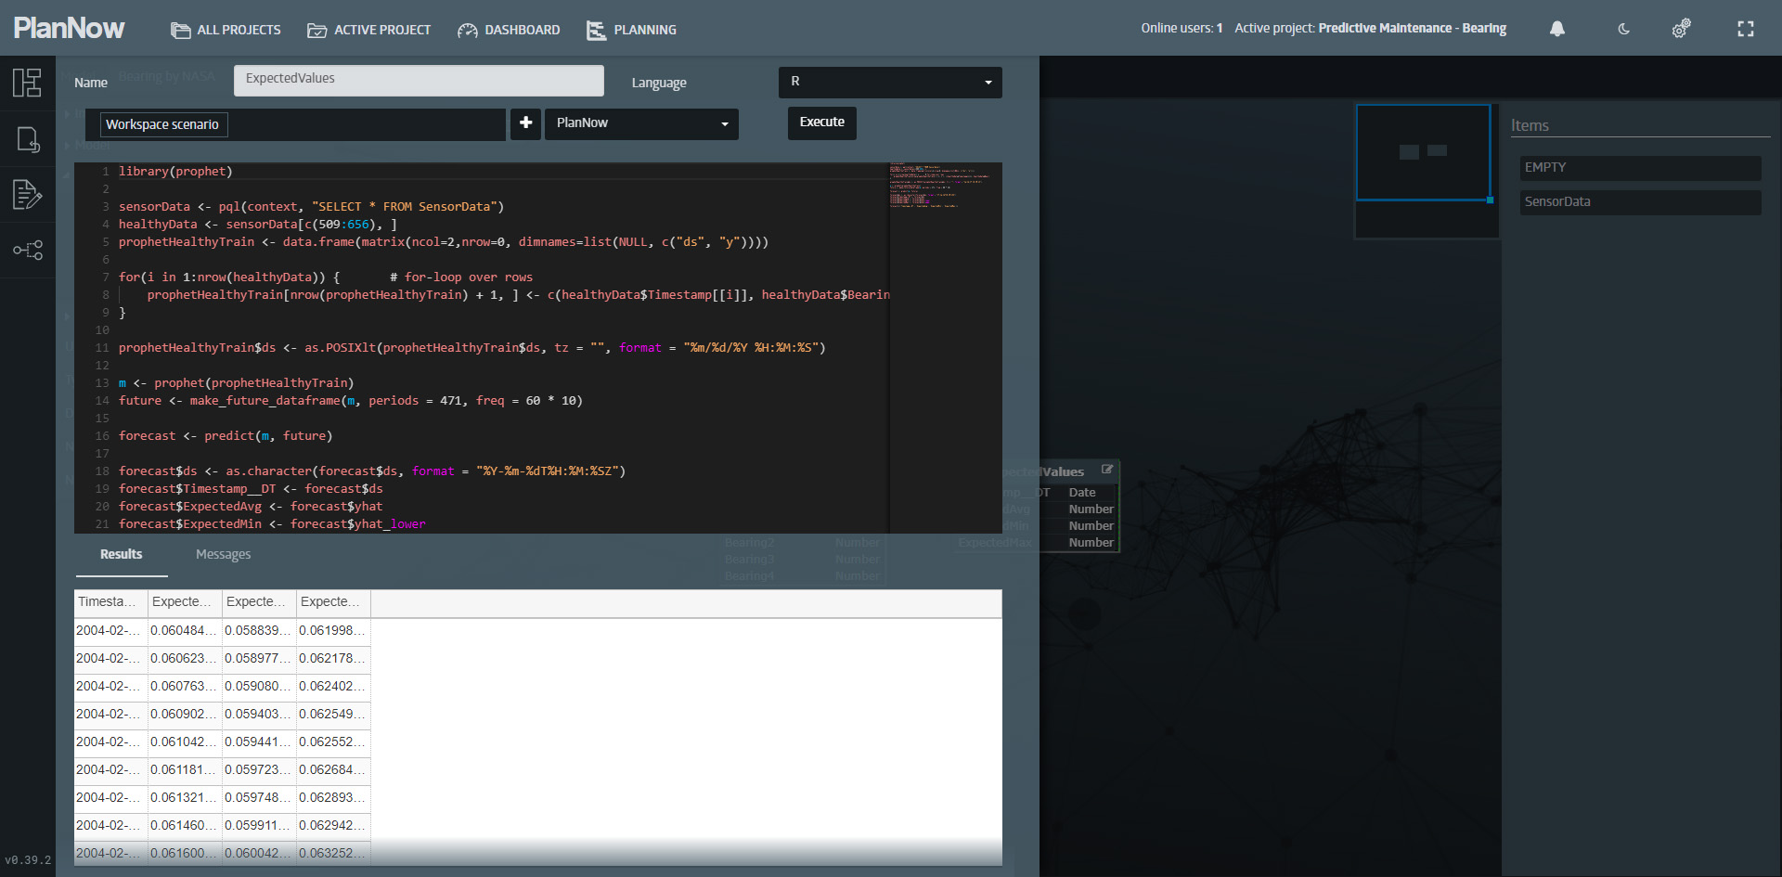The image size is (1782, 877).
Task: Open the layout panel sidebar icon
Action: [x=27, y=83]
